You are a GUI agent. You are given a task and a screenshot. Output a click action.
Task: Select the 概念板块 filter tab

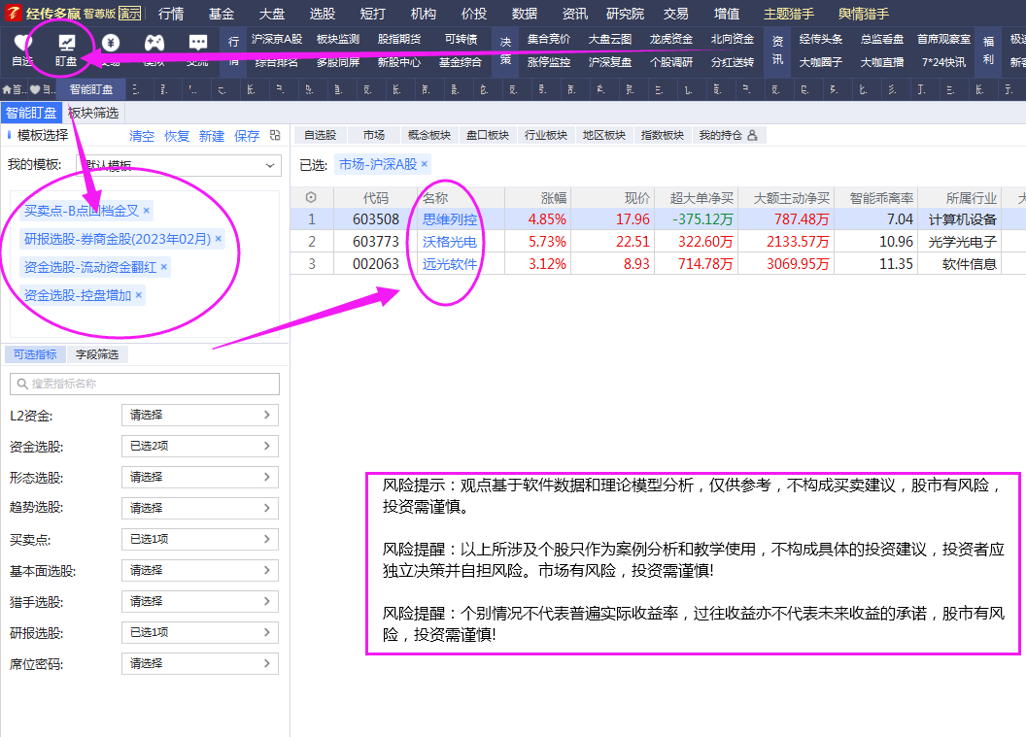coord(429,135)
